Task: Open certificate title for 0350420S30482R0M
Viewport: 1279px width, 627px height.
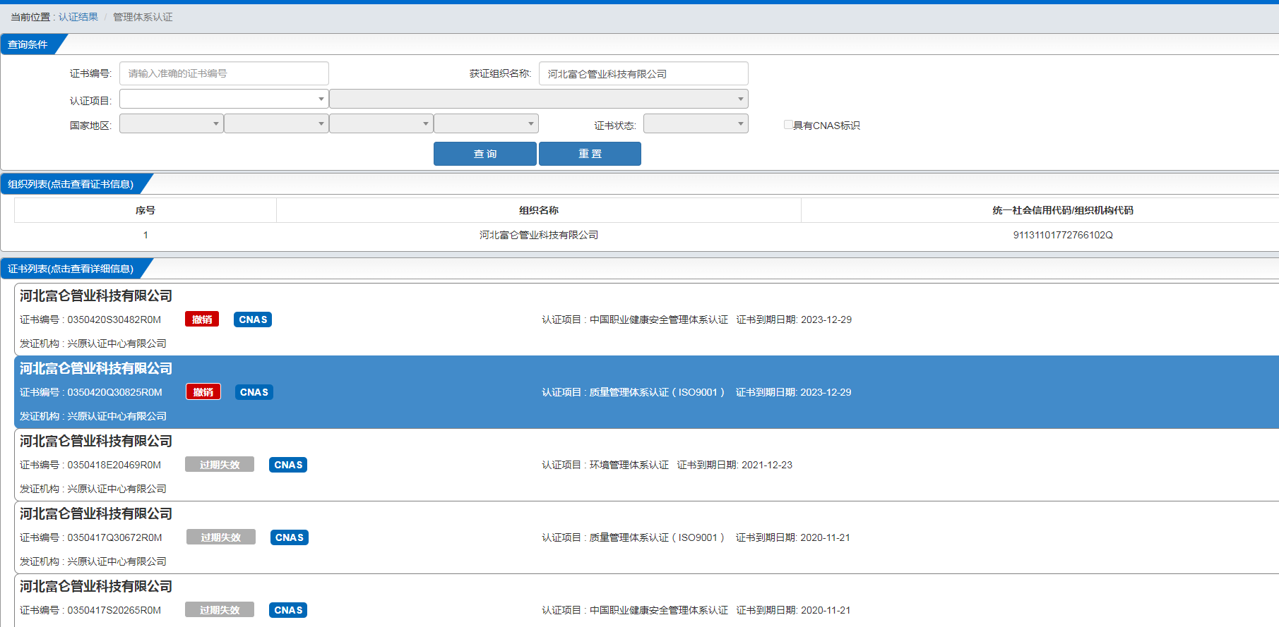Action: click(96, 296)
